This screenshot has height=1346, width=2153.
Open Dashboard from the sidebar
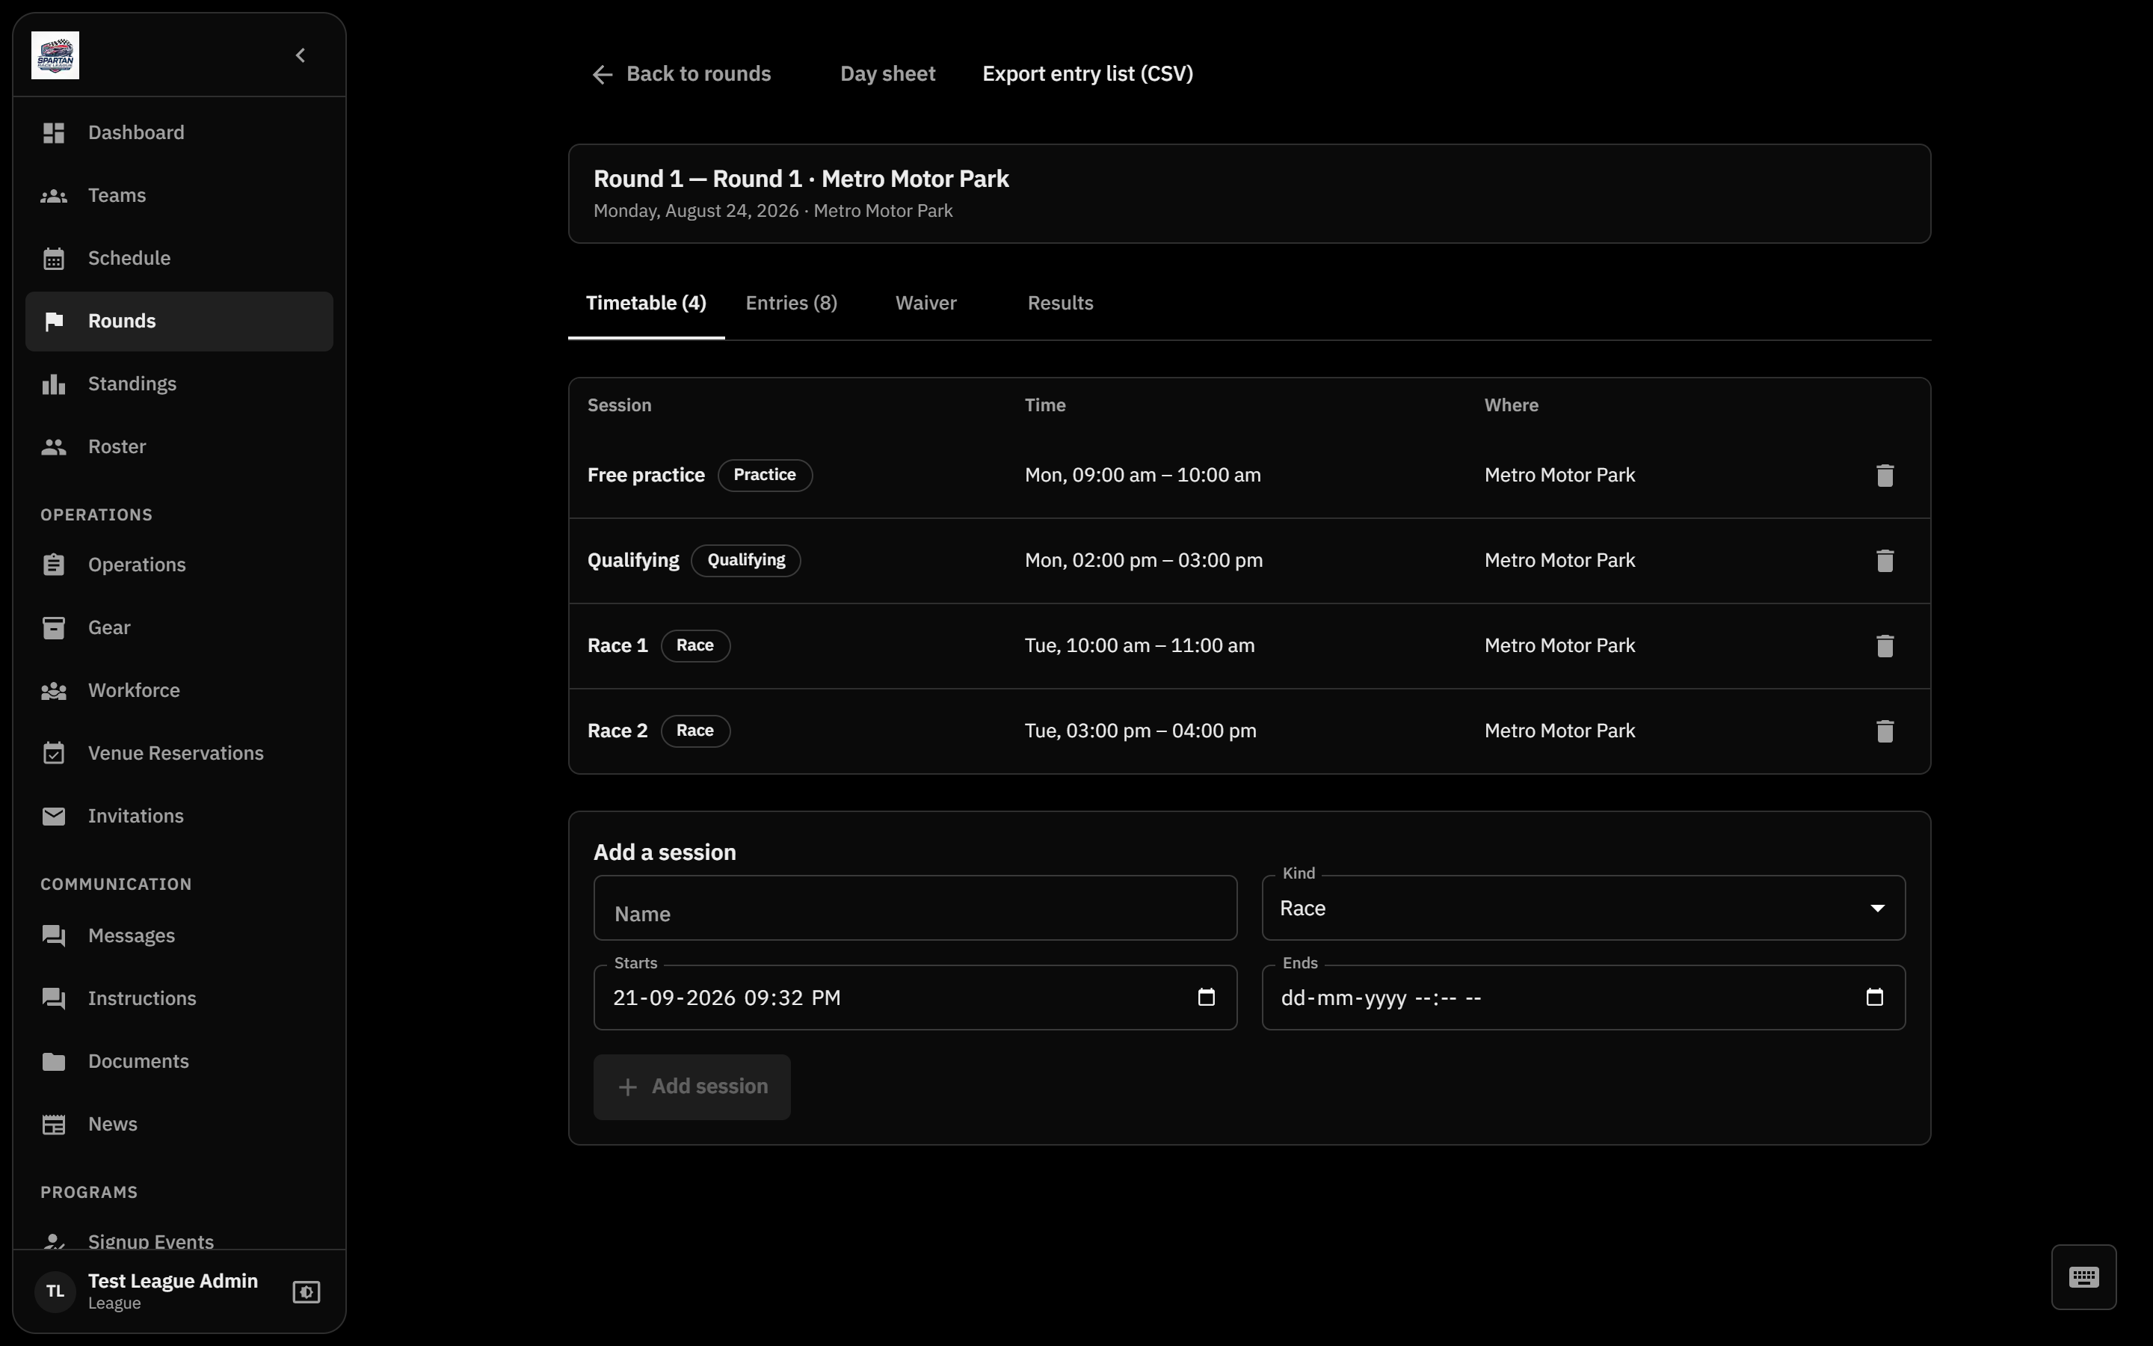pyautogui.click(x=179, y=132)
